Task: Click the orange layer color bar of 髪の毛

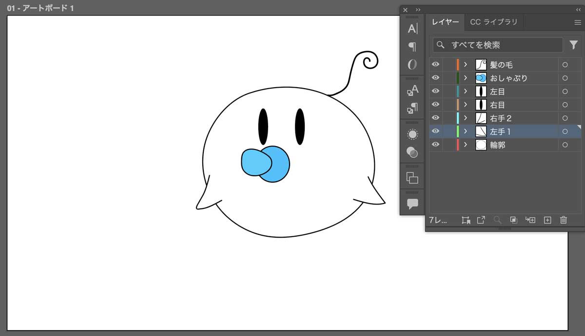Action: pos(457,64)
